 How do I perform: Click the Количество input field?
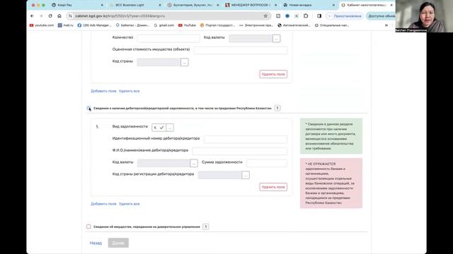click(168, 38)
